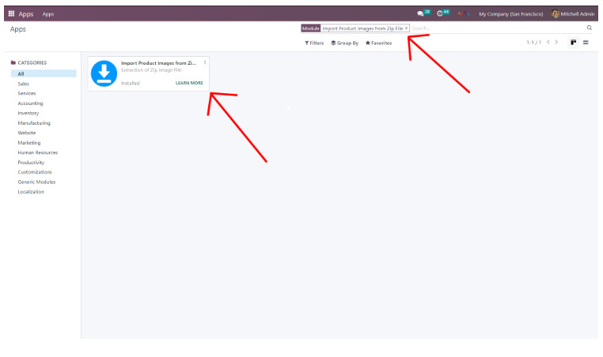Select the Inventory category
Image resolution: width=603 pixels, height=357 pixels.
[x=28, y=113]
